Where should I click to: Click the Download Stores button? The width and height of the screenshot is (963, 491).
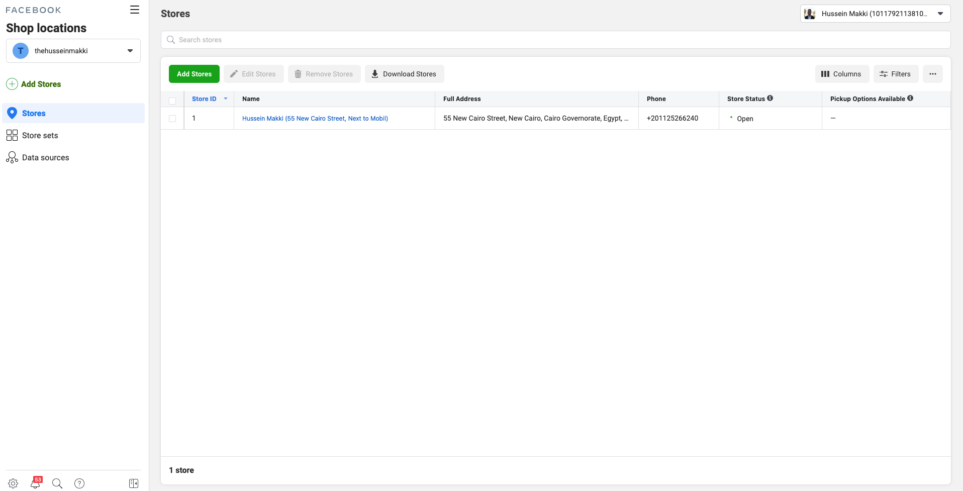pyautogui.click(x=404, y=74)
